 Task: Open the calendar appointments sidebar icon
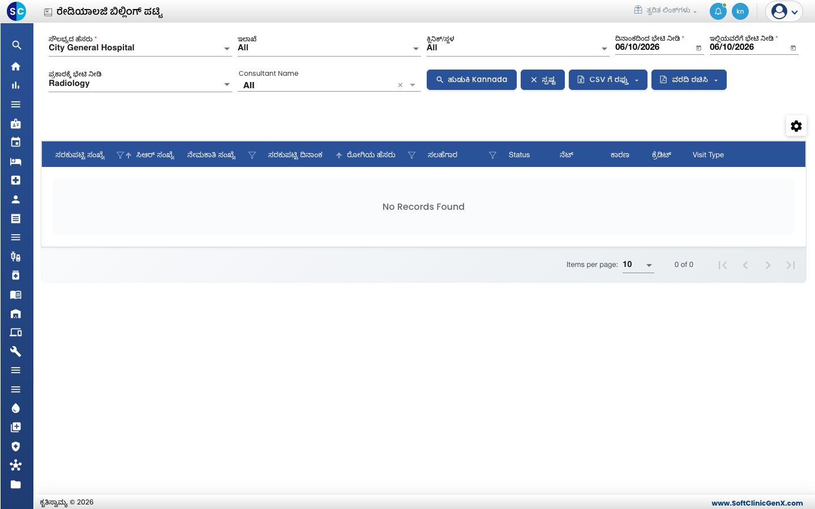16,142
